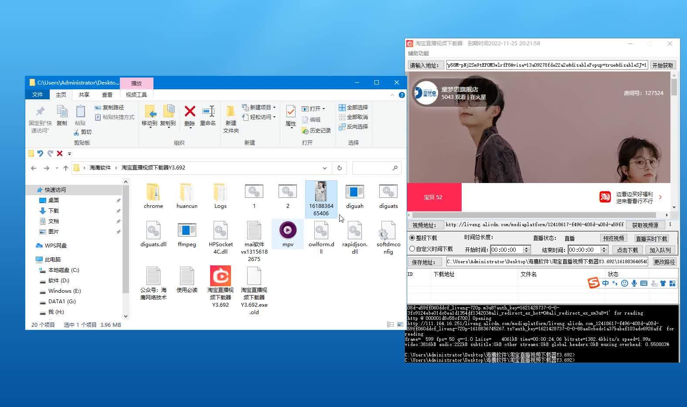687x407 pixels.
Task: Click 反向选择 invert selection option
Action: coord(354,126)
